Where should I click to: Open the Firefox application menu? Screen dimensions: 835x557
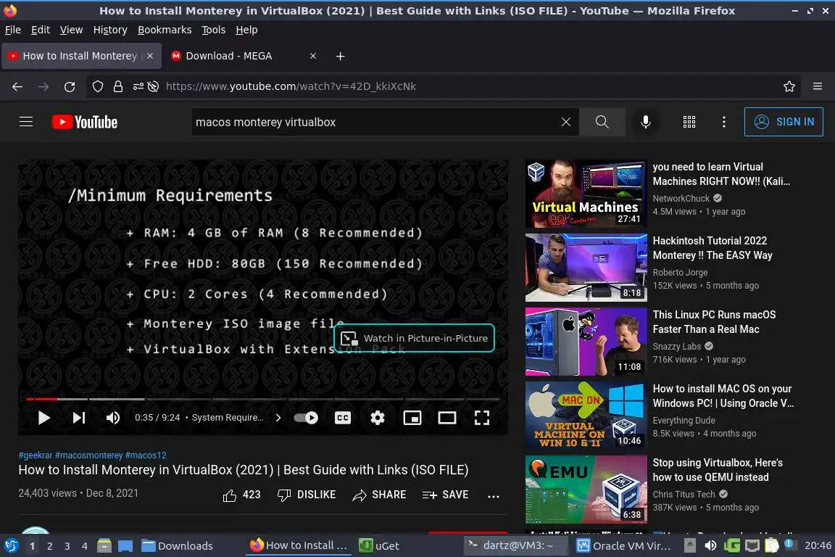(x=818, y=86)
